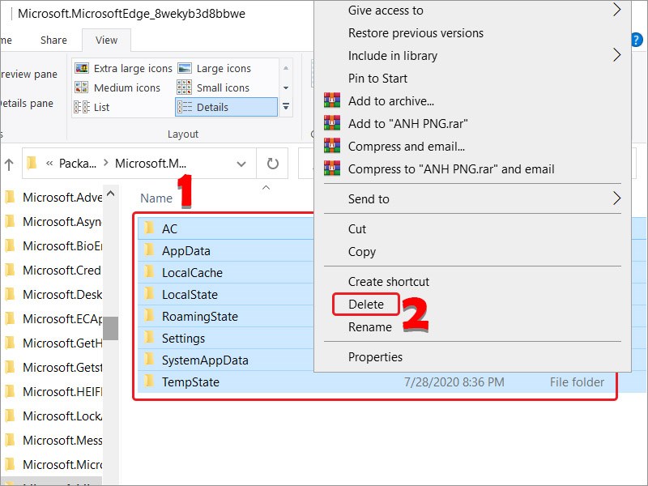Choose Add to "ANH PNG.rar"

(x=407, y=124)
